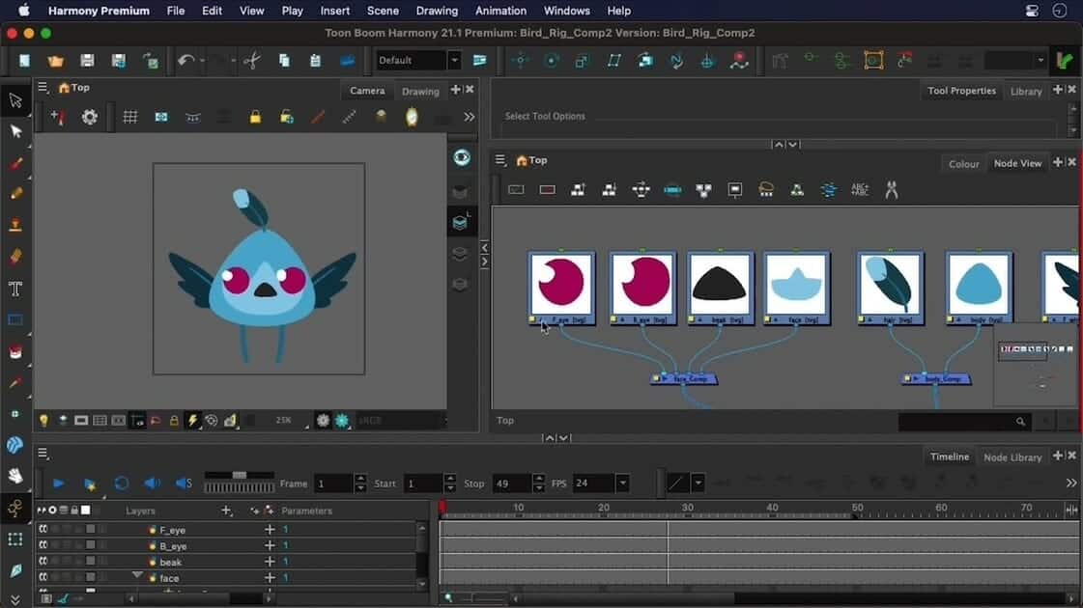Open the FPS dropdown arrow

click(x=622, y=484)
